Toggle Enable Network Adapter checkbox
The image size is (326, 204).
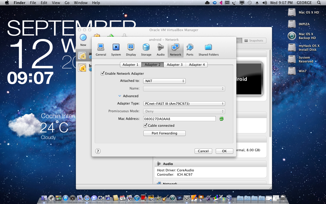(103, 73)
